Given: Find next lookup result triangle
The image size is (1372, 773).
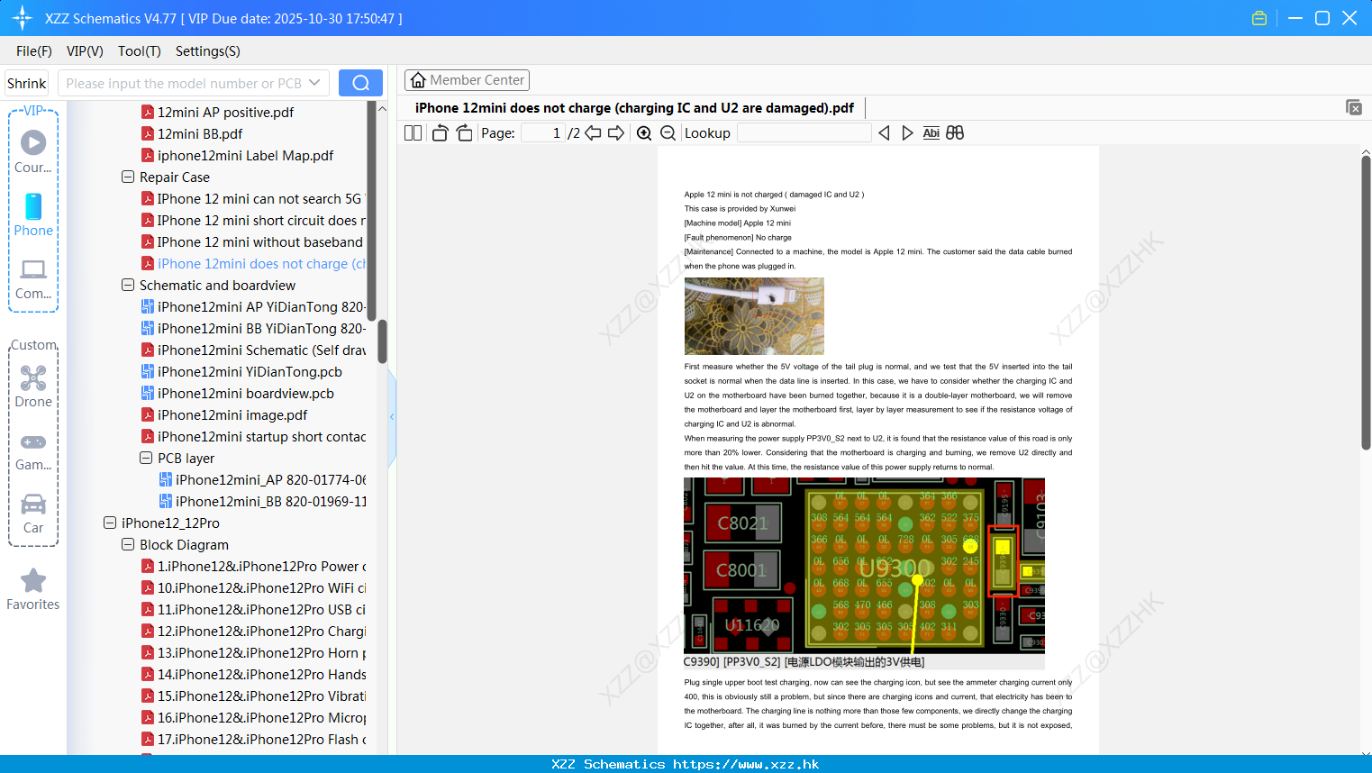Looking at the screenshot, I should click(x=907, y=133).
